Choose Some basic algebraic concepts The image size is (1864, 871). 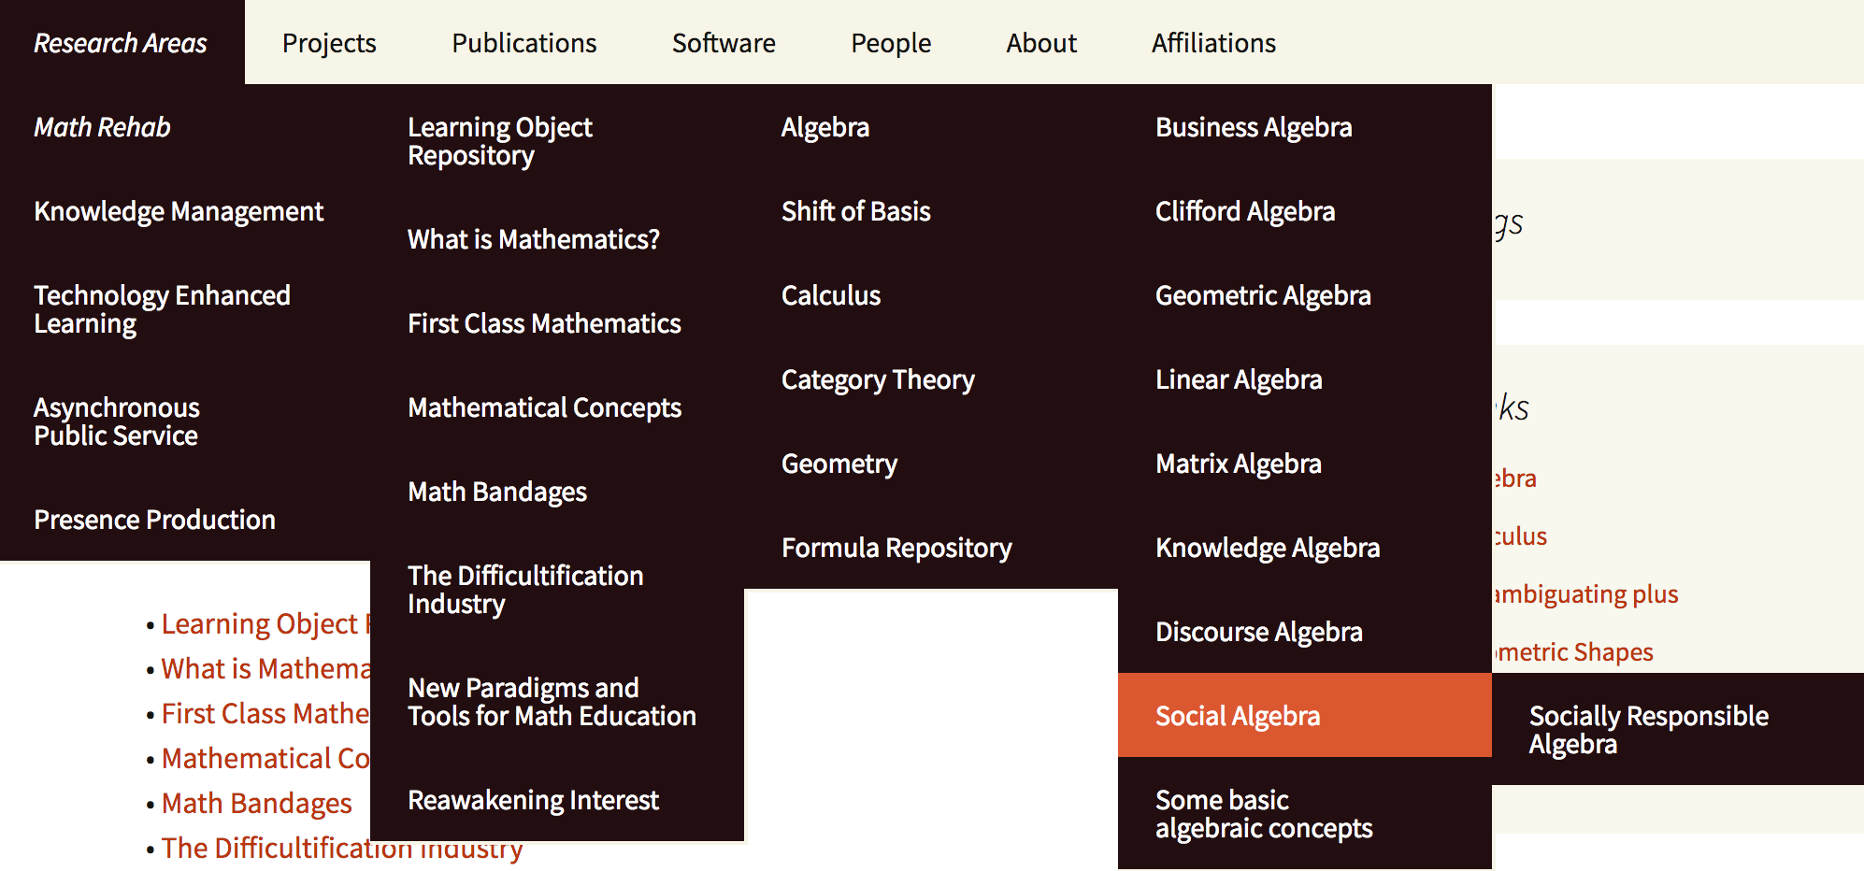point(1264,814)
